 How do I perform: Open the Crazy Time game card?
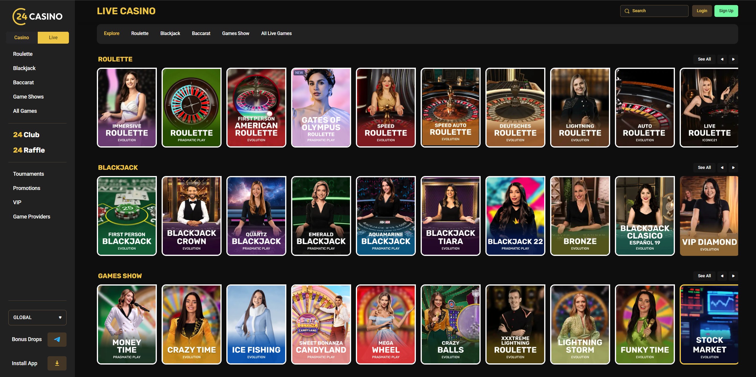192,324
